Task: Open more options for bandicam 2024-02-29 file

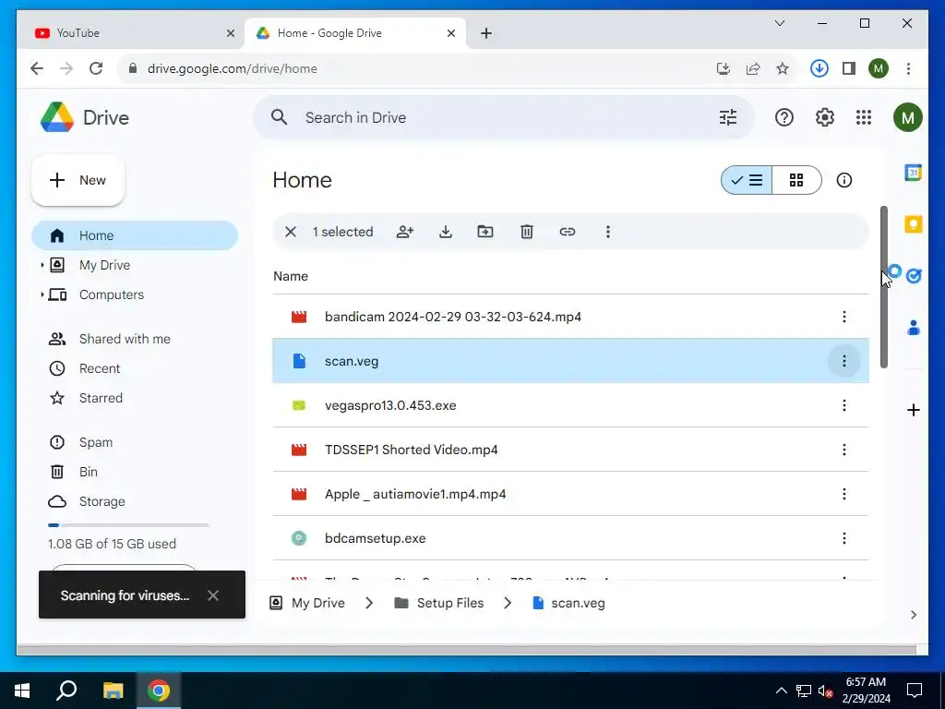Action: tap(843, 317)
